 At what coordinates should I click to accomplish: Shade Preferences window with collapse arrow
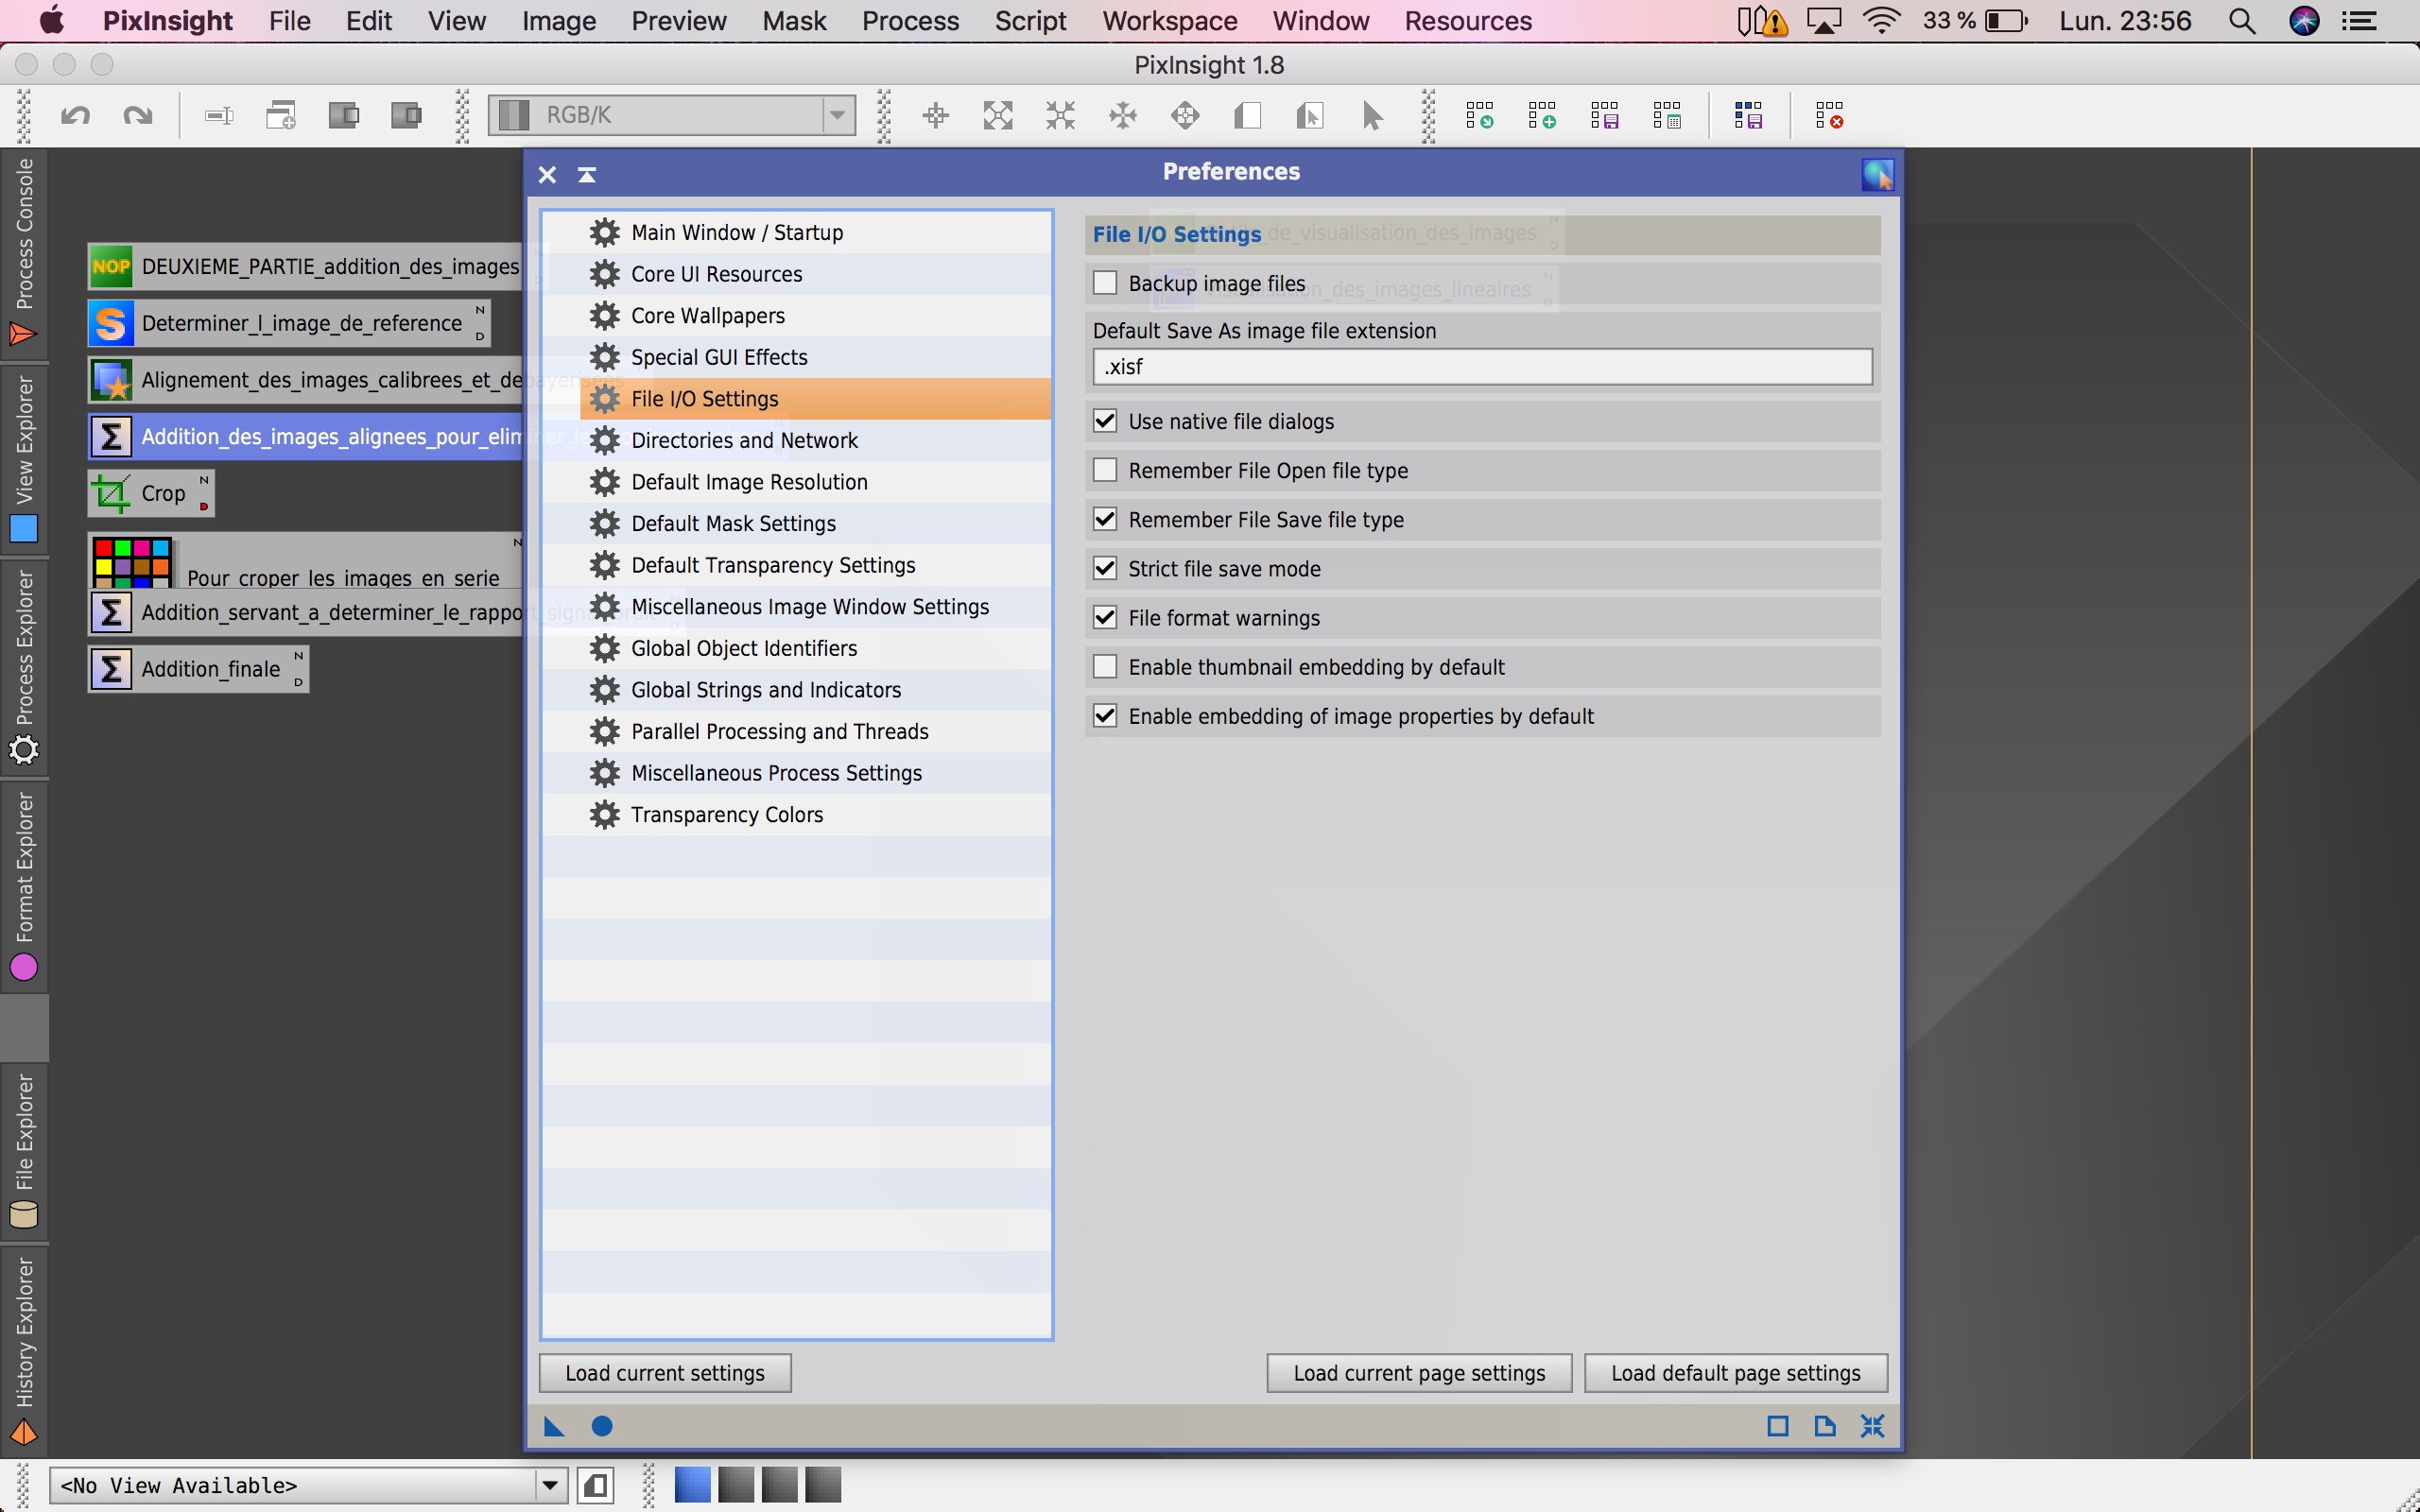tap(587, 175)
